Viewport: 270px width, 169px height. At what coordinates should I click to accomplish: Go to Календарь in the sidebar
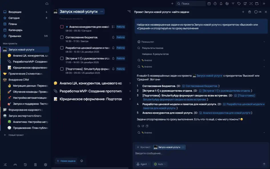15,30
